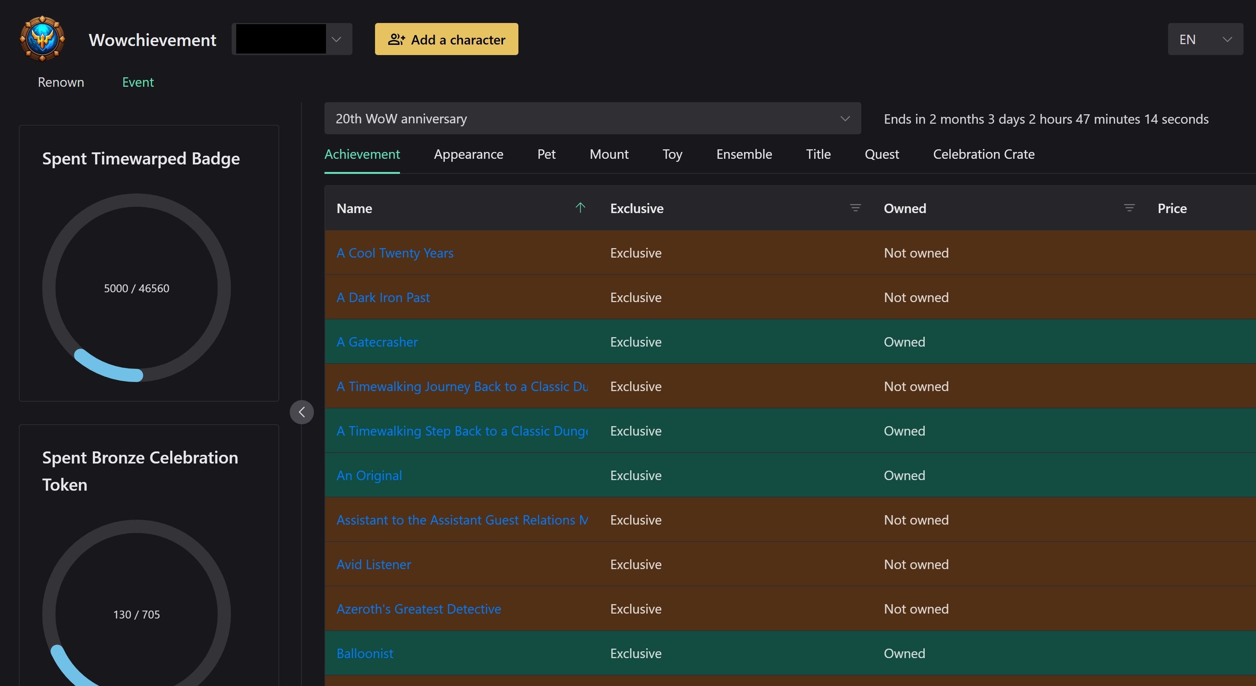The height and width of the screenshot is (686, 1256).
Task: Switch to the Pet tab
Action: click(547, 155)
